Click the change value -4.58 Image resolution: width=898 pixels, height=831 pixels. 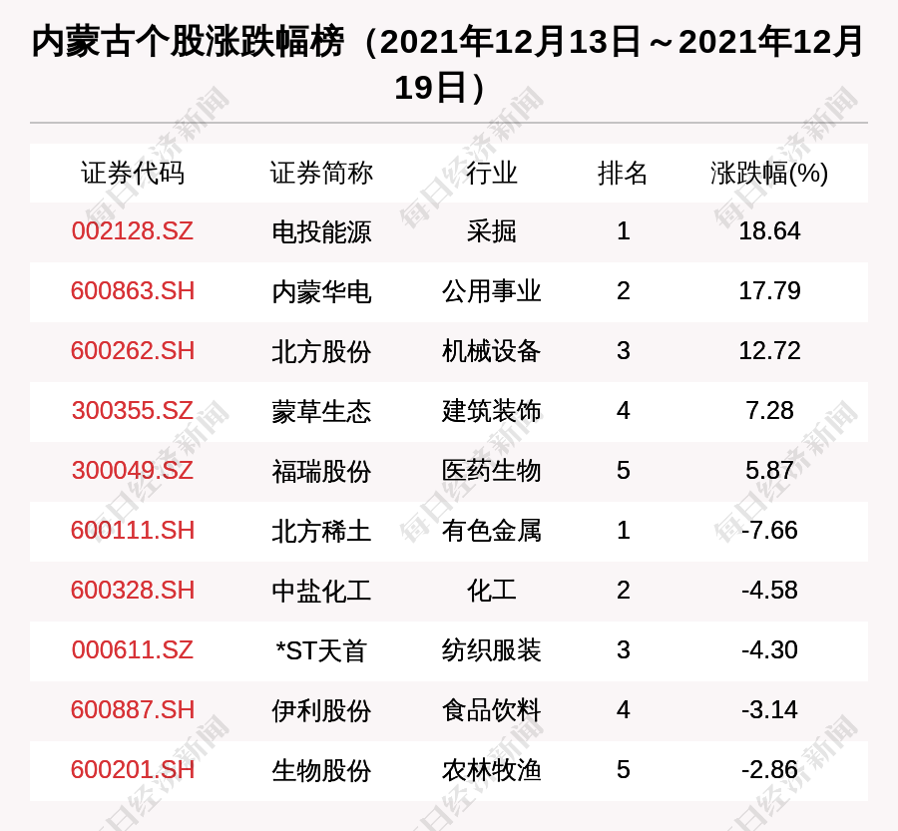click(769, 591)
